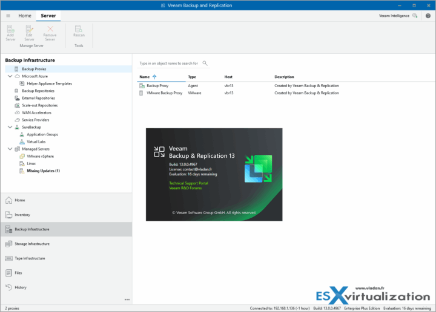
Task: Open VMware vSphere managed servers
Action: click(41, 156)
